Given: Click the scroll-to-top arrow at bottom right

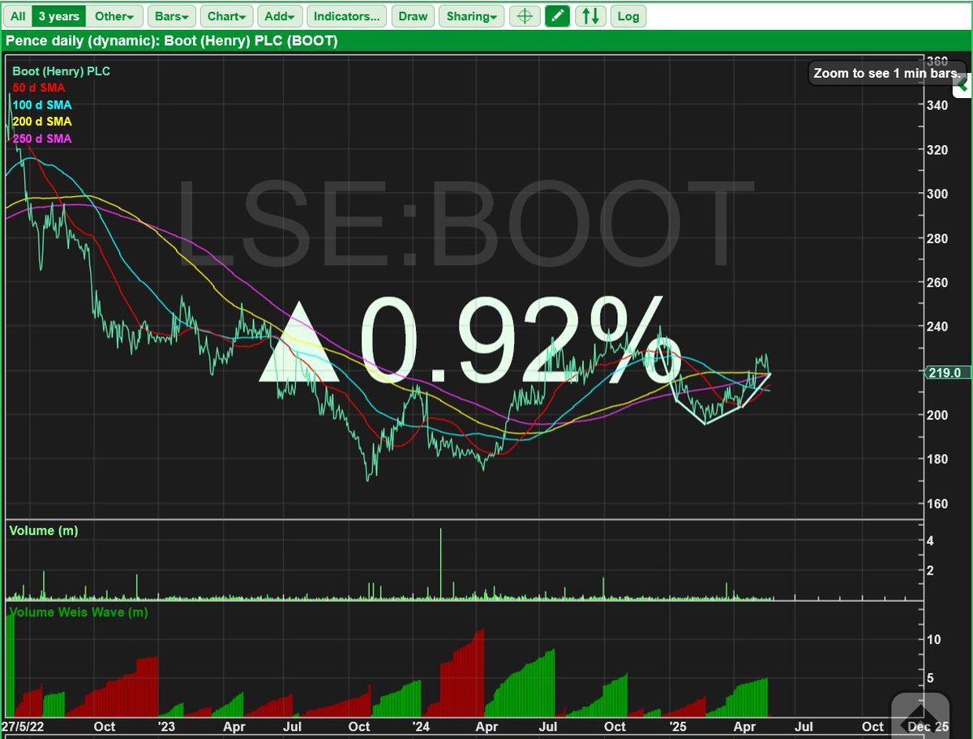Looking at the screenshot, I should click(919, 714).
